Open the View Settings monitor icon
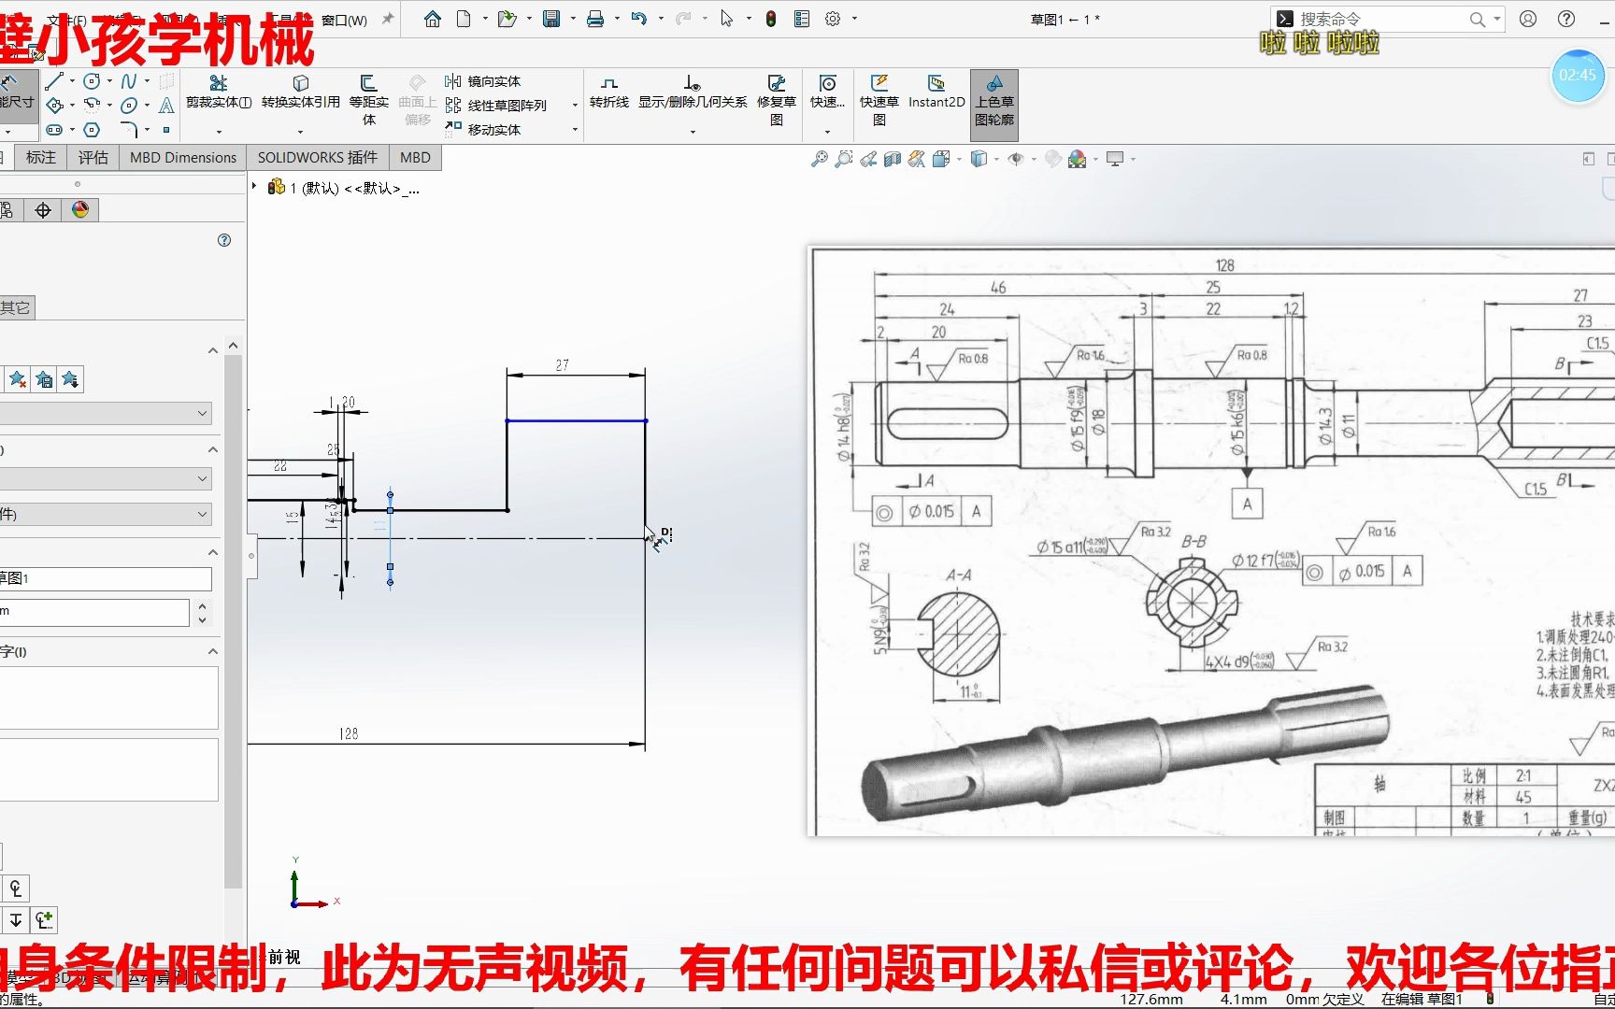 click(x=1115, y=159)
